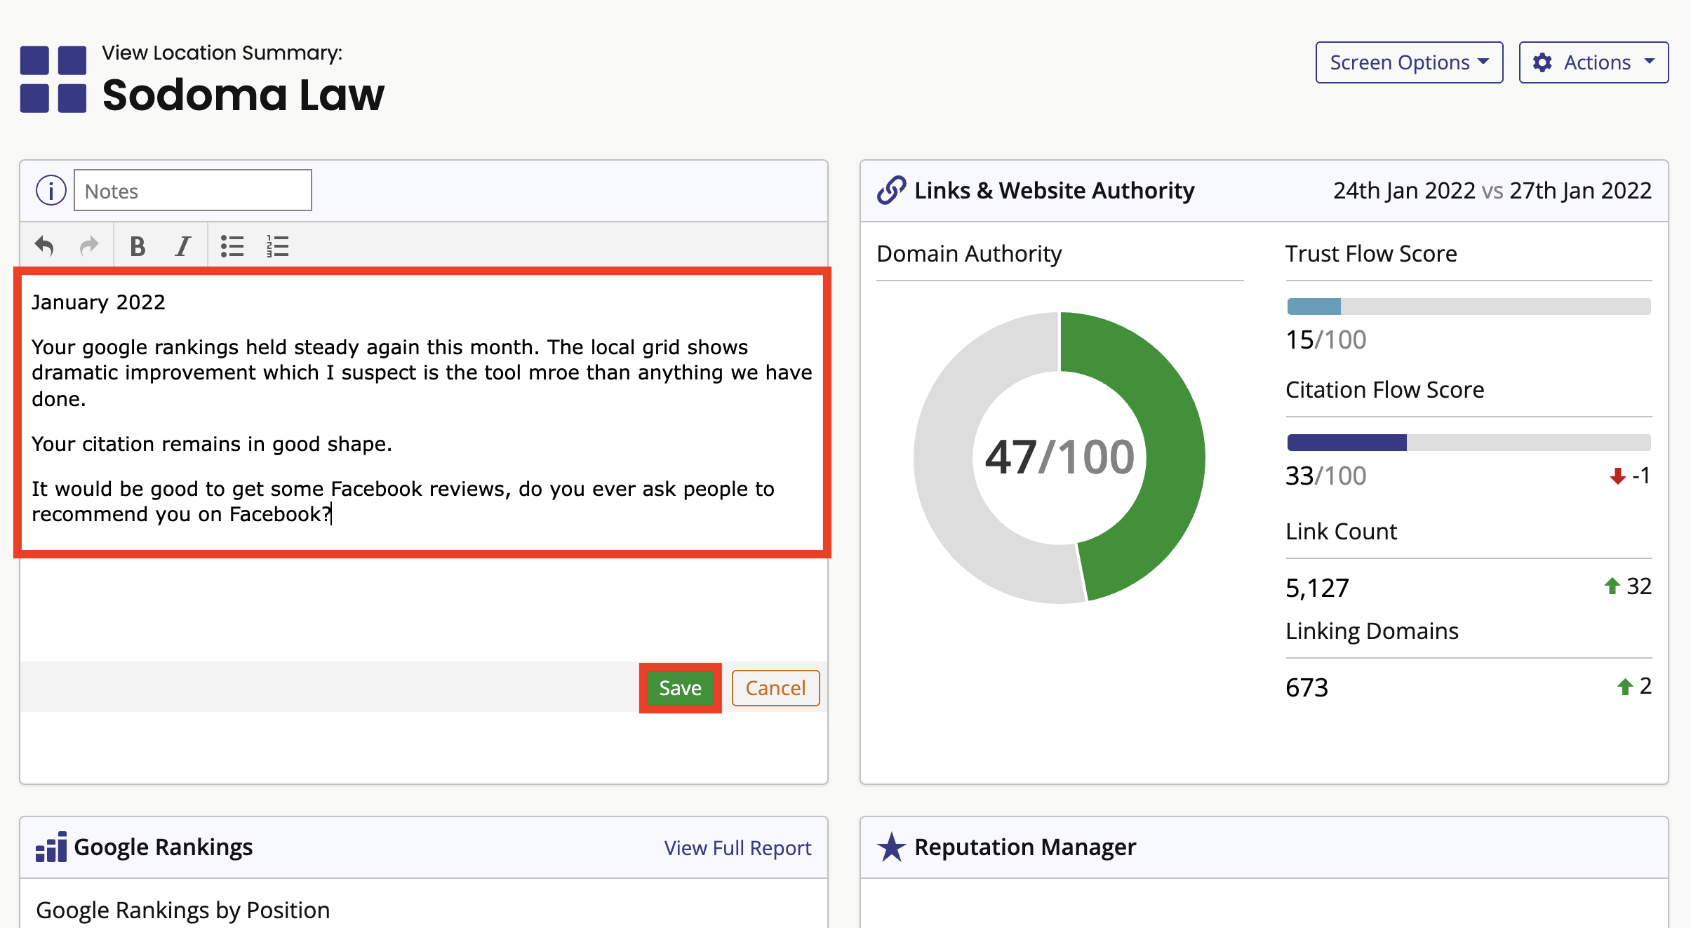Click the January 2022 line in the note
Screen dimensions: 1691x928
(x=98, y=302)
